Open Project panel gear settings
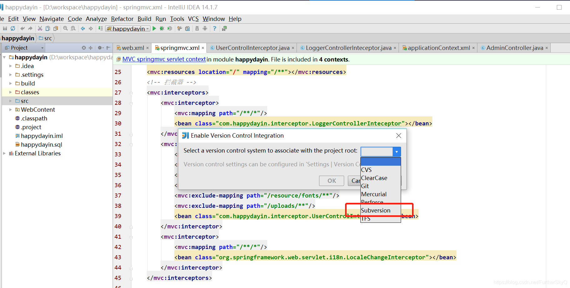570x288 pixels. pyautogui.click(x=100, y=48)
